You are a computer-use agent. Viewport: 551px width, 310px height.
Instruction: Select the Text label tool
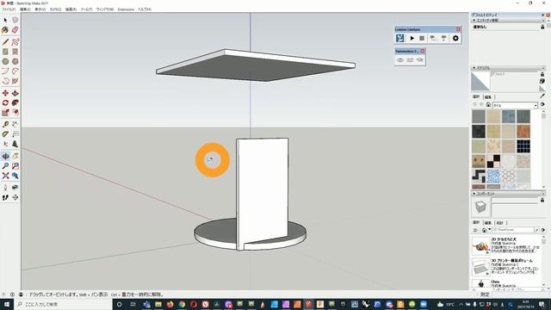[x=15, y=134]
